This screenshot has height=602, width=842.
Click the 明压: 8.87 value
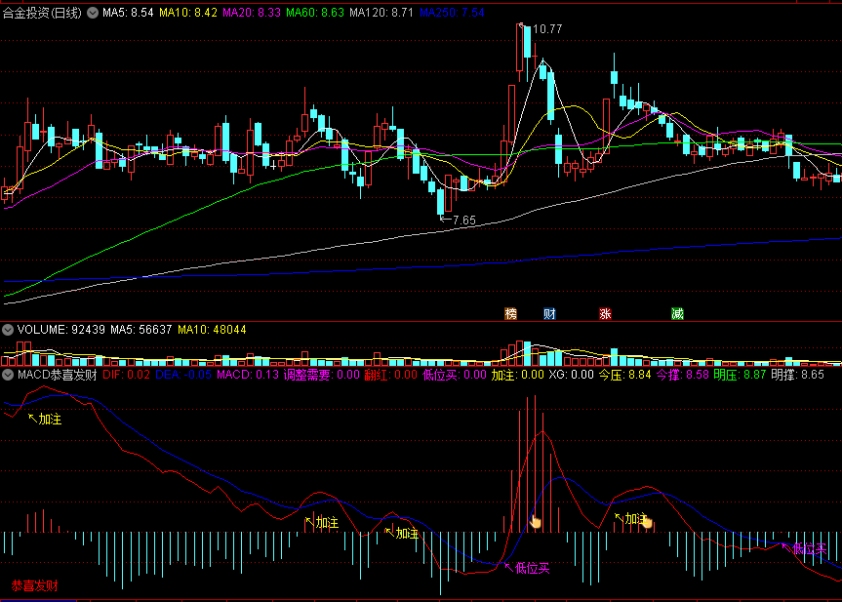pyautogui.click(x=740, y=375)
